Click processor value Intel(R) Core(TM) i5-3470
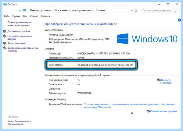Screen dimensions: 183x131 [x=104, y=54]
